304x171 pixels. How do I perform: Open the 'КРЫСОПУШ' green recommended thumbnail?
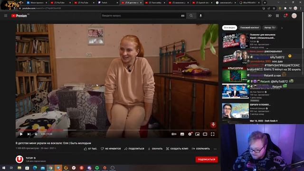tap(235, 74)
